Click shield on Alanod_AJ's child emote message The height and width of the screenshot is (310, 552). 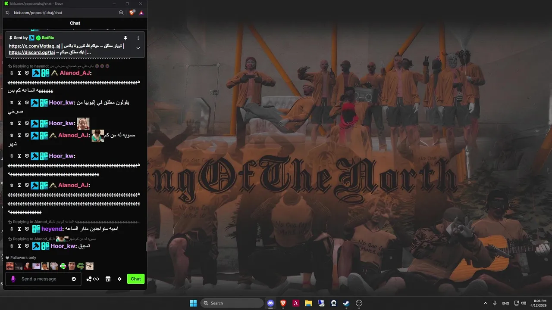tap(27, 136)
